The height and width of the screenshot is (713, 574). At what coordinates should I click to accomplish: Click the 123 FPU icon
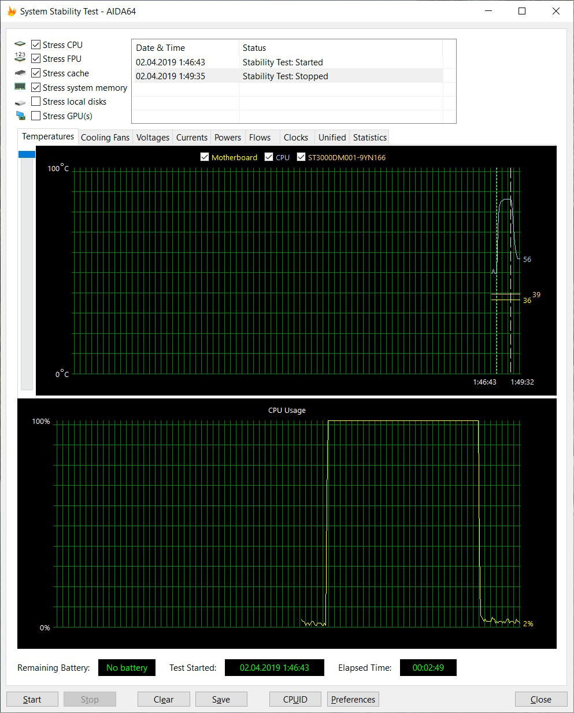coord(20,57)
